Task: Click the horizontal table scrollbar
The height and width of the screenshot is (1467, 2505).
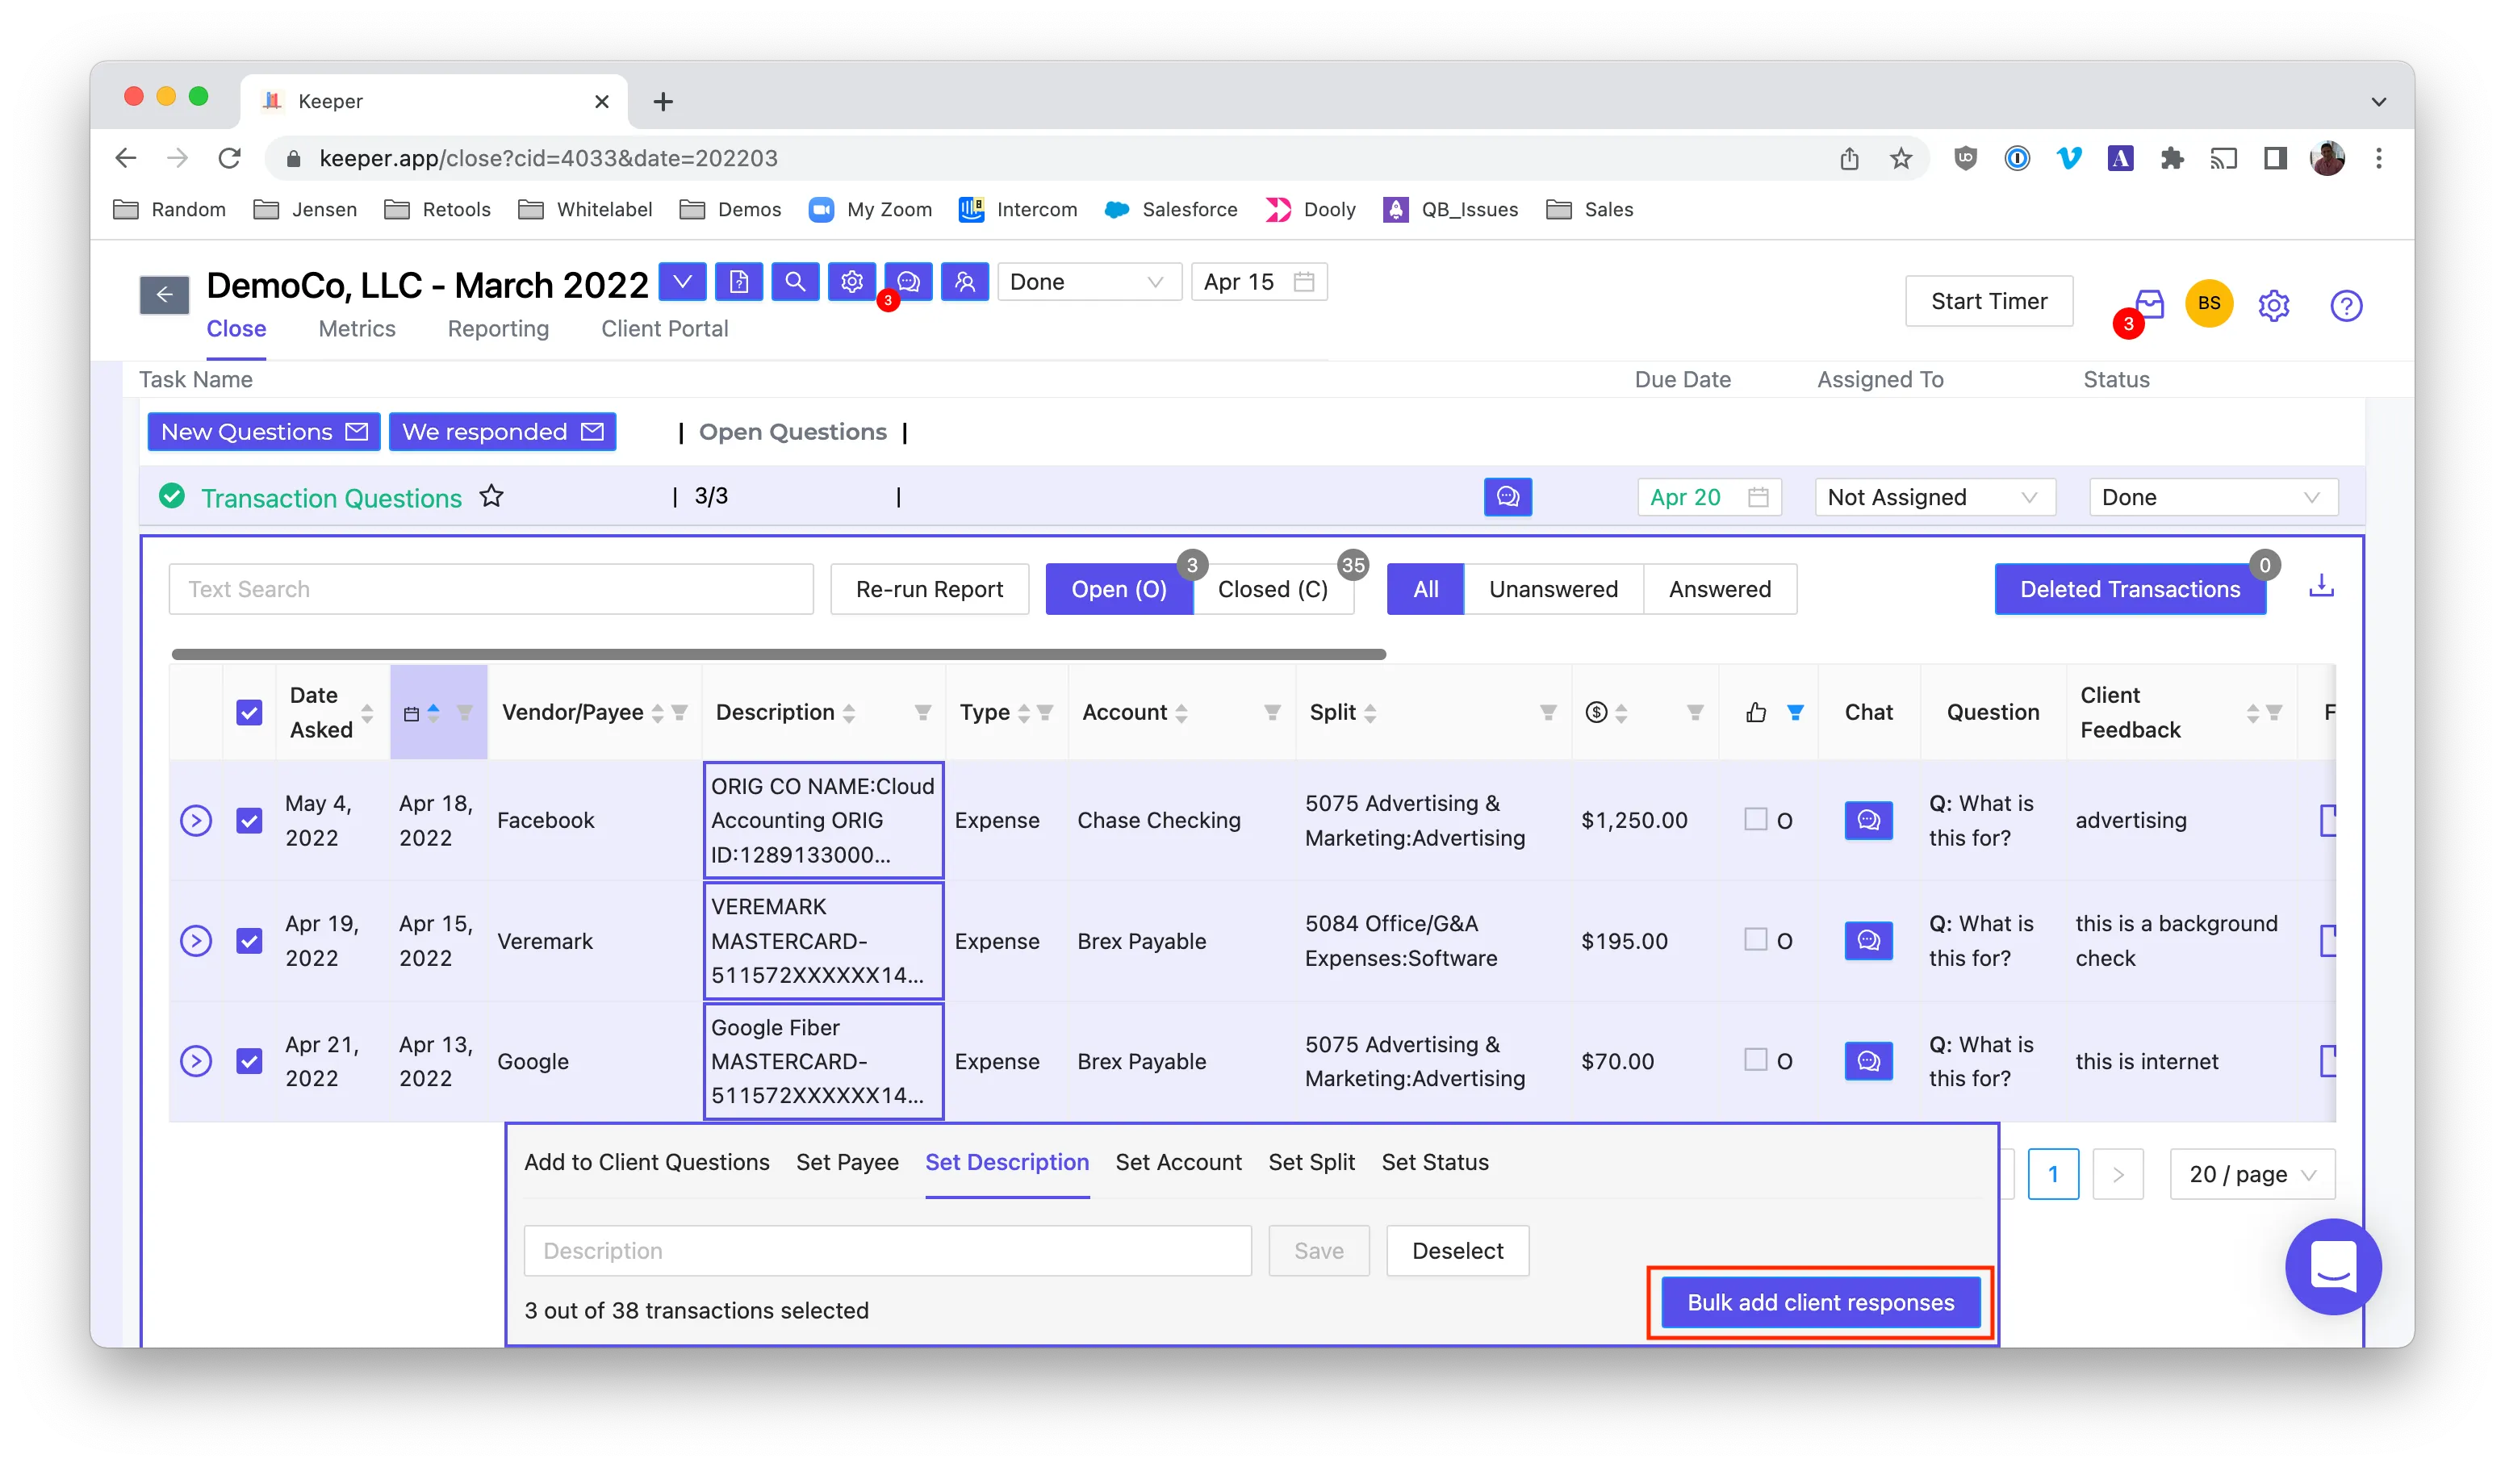Action: click(778, 654)
